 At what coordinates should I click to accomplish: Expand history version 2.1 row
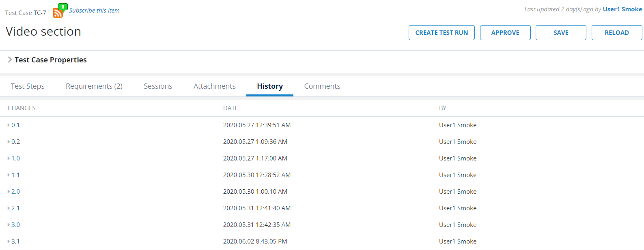click(9, 208)
